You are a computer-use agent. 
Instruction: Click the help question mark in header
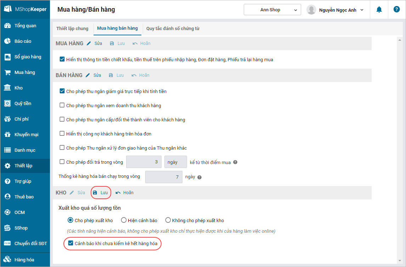397,9
